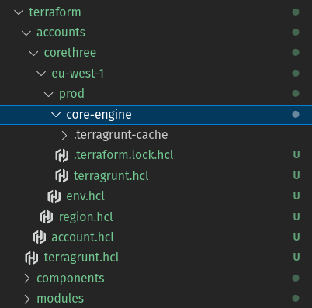312x308 pixels.
Task: Expand the .terragrunt-cache folder
Action: point(64,135)
